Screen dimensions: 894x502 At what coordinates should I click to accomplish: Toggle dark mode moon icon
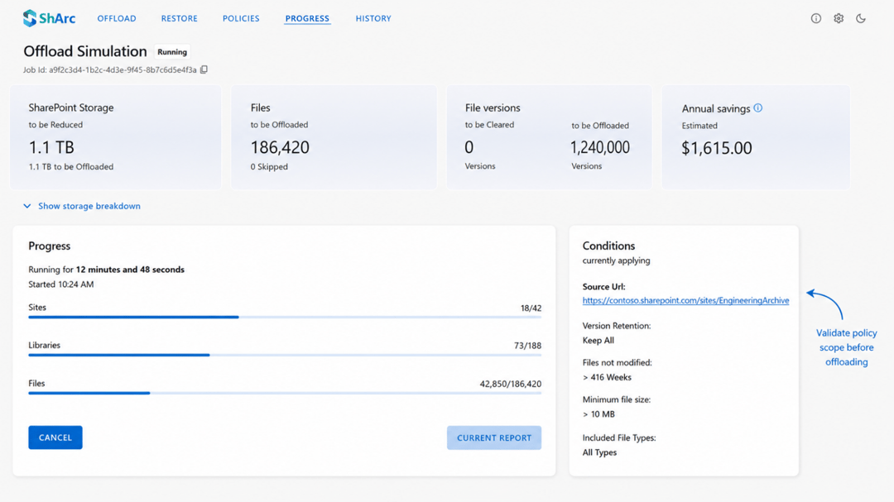pyautogui.click(x=861, y=18)
